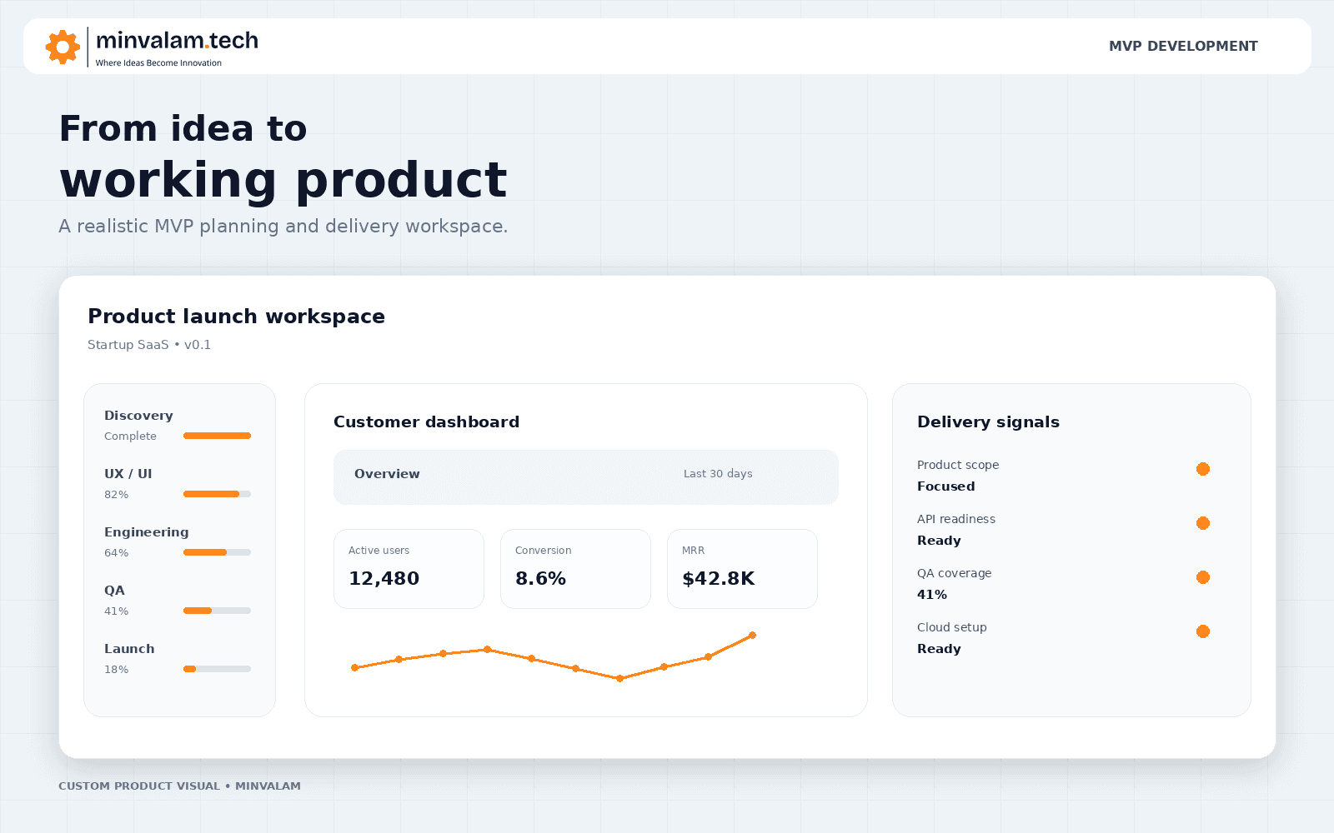The image size is (1334, 833).
Task: Click the '64%' Engineering value
Action: pos(116,553)
